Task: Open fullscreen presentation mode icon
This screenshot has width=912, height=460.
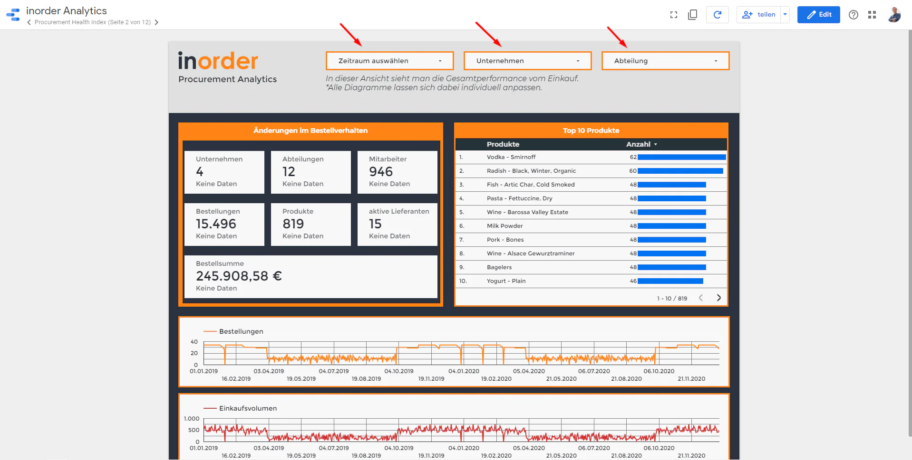Action: (673, 15)
